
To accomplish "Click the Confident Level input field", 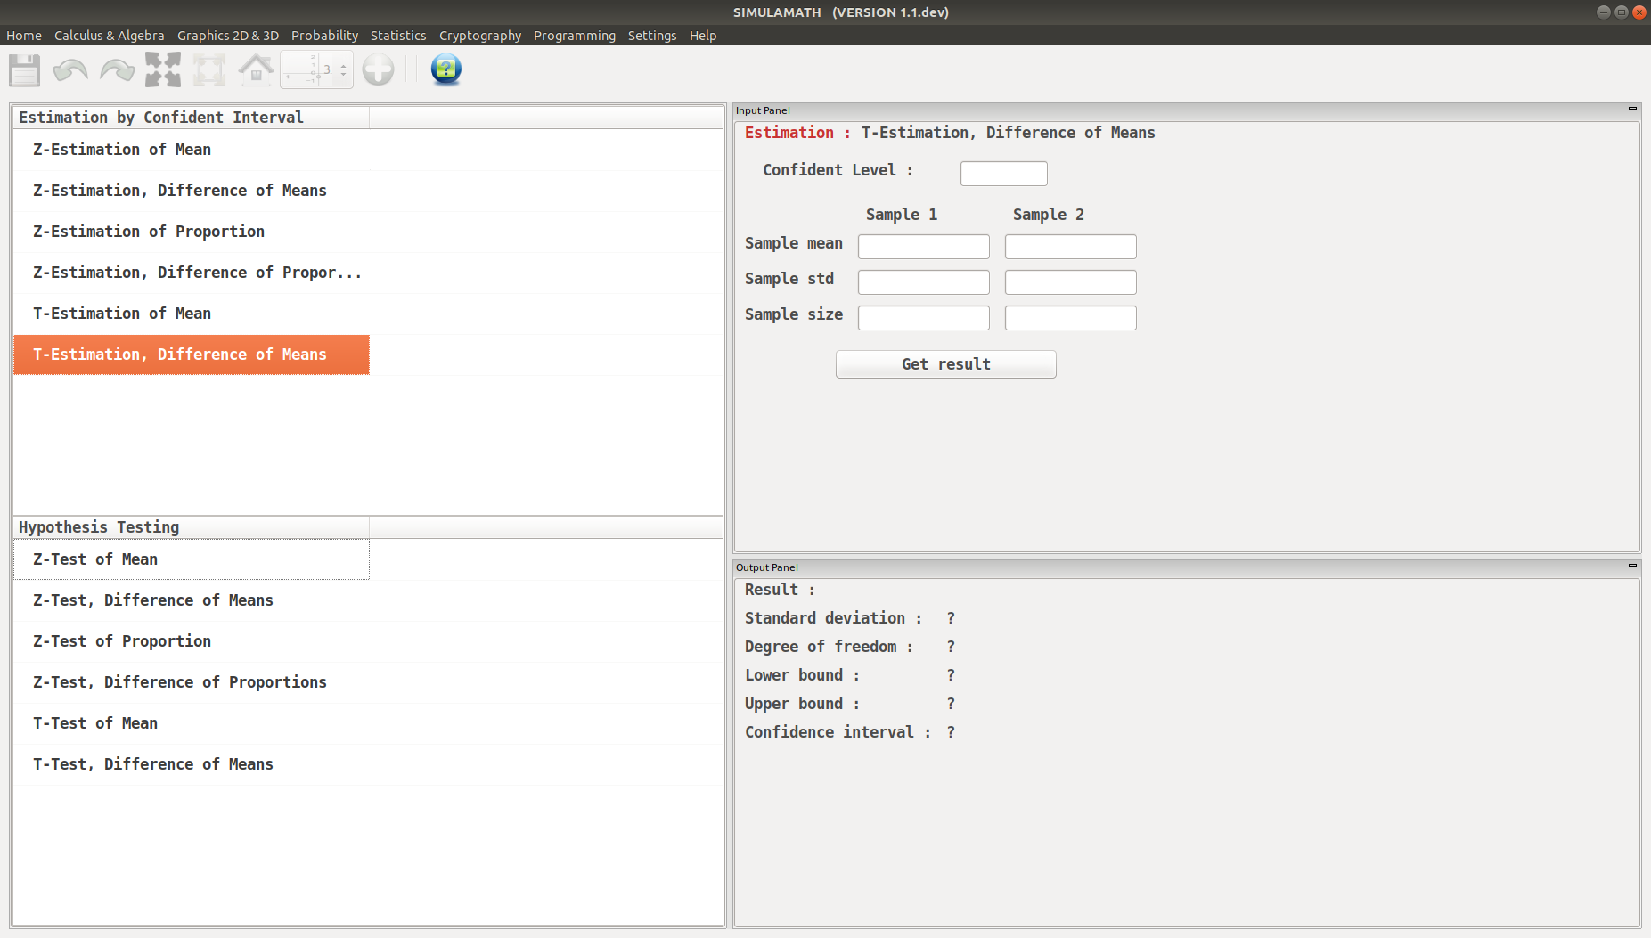I will tap(1004, 174).
